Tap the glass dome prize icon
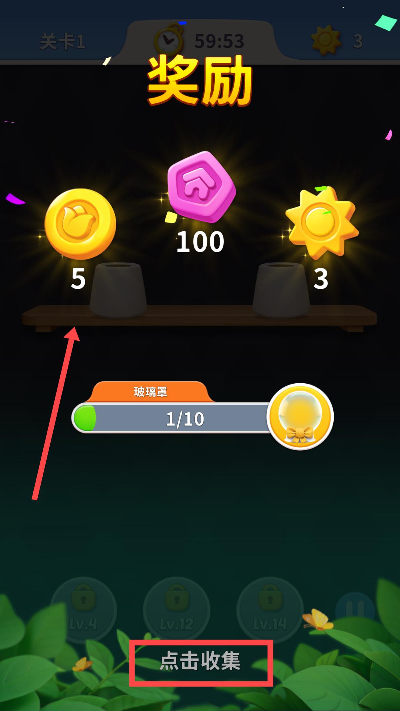The height and width of the screenshot is (711, 400). tap(300, 417)
